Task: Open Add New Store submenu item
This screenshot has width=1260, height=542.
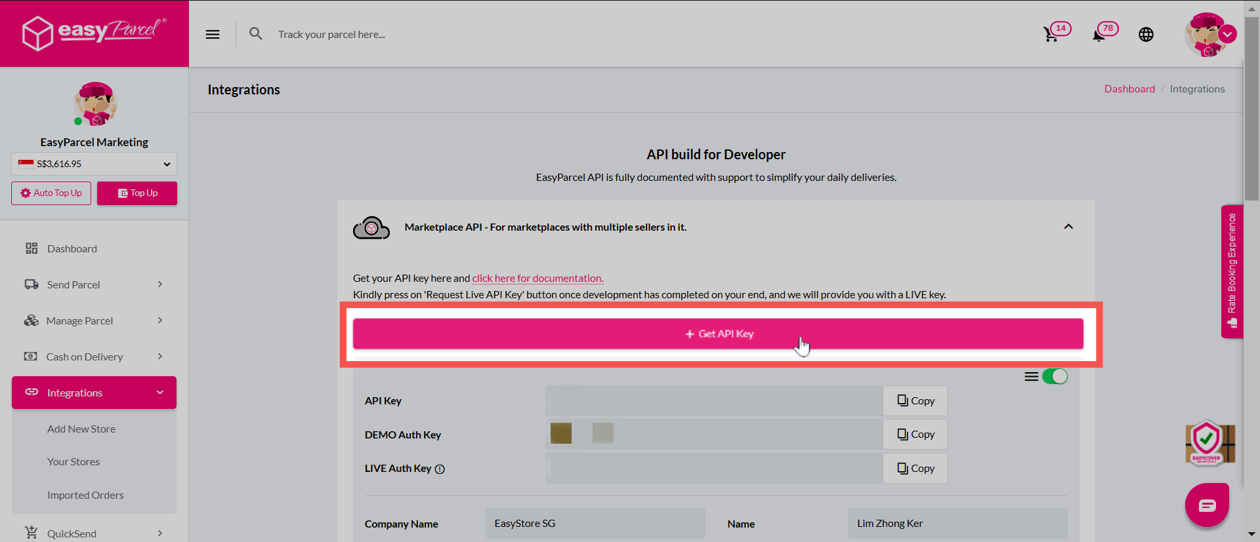Action: [81, 429]
